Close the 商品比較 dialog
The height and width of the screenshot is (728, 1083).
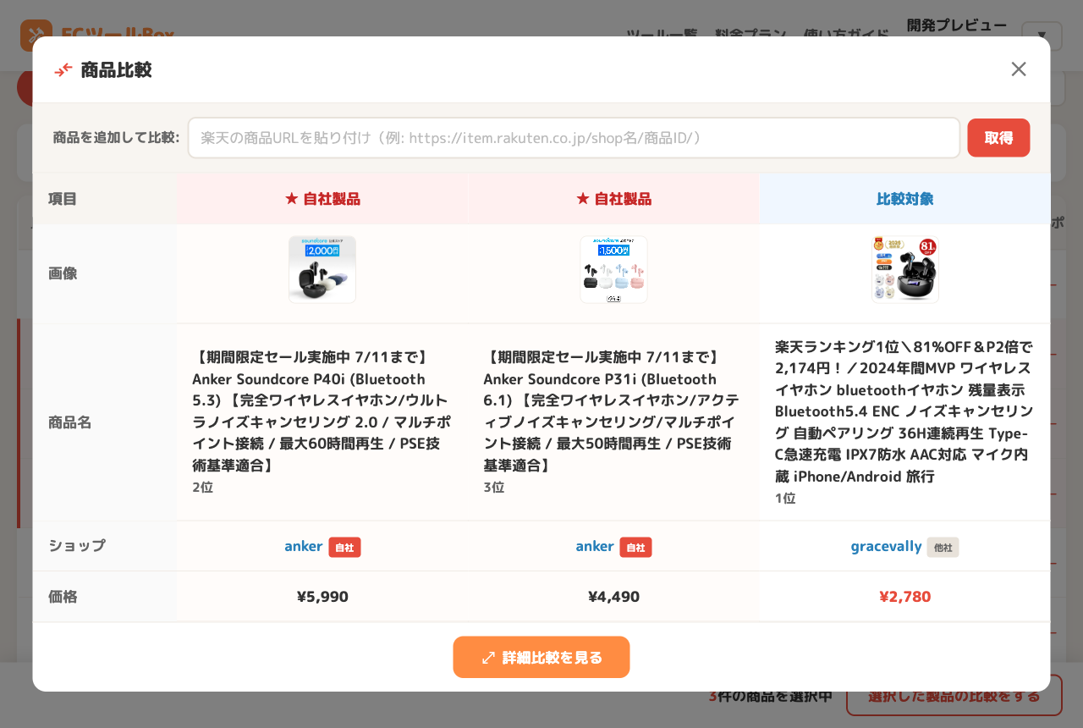pyautogui.click(x=1019, y=69)
